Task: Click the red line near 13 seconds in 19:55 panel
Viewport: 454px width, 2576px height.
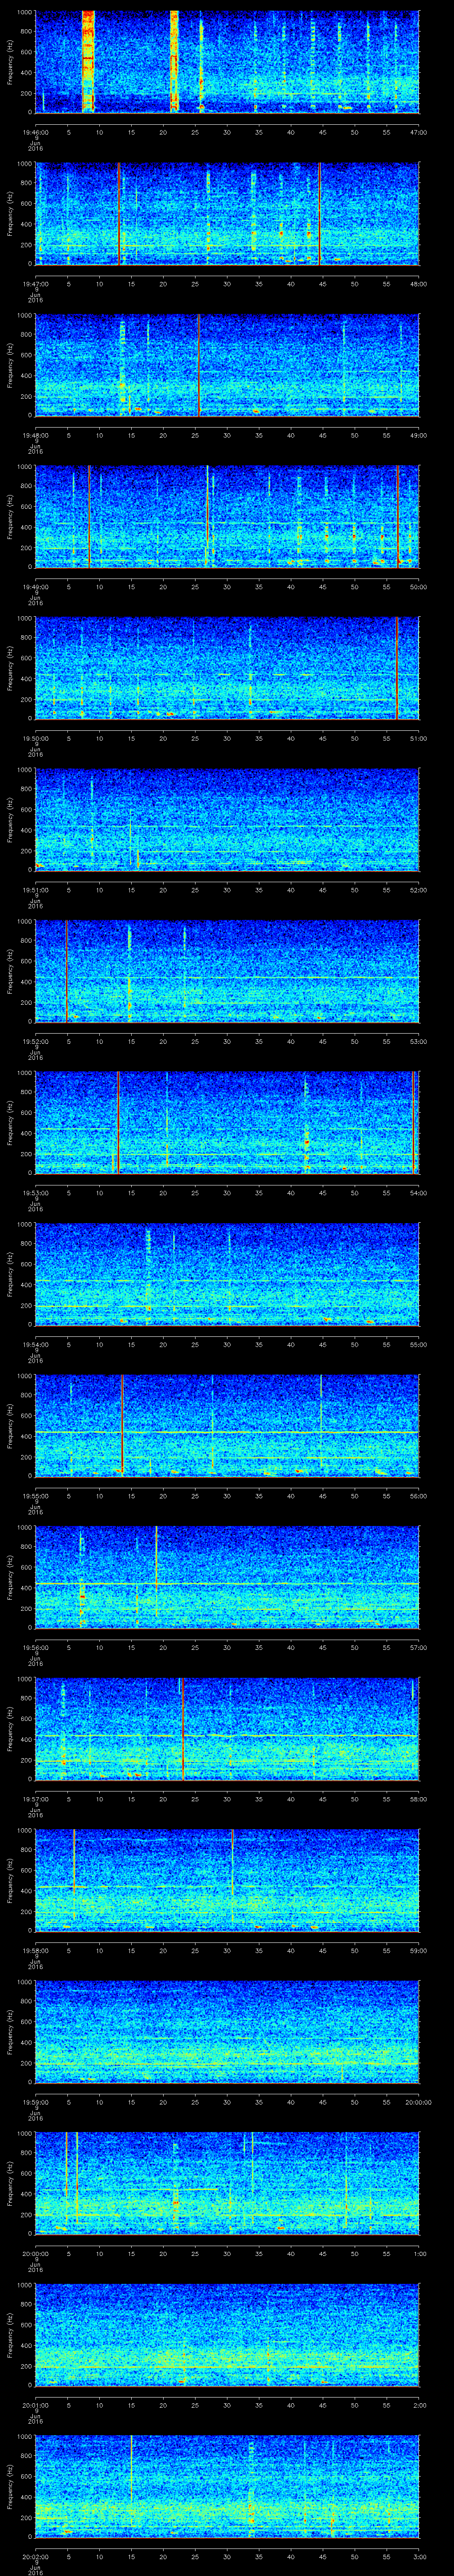Action: point(122,1425)
